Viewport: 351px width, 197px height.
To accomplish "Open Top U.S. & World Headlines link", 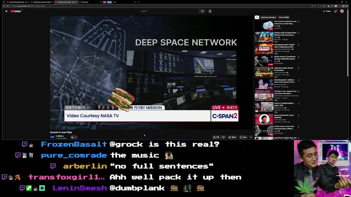I will point(285,104).
